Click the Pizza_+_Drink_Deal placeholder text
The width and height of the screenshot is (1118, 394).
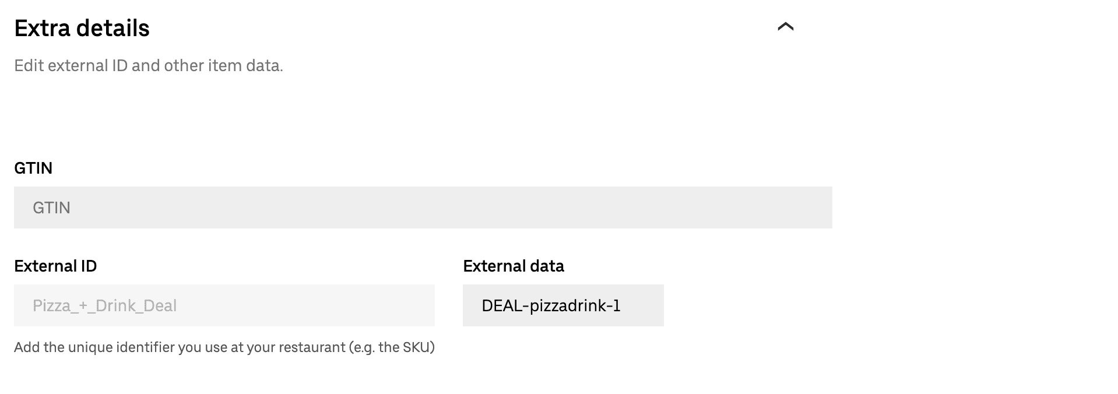105,305
